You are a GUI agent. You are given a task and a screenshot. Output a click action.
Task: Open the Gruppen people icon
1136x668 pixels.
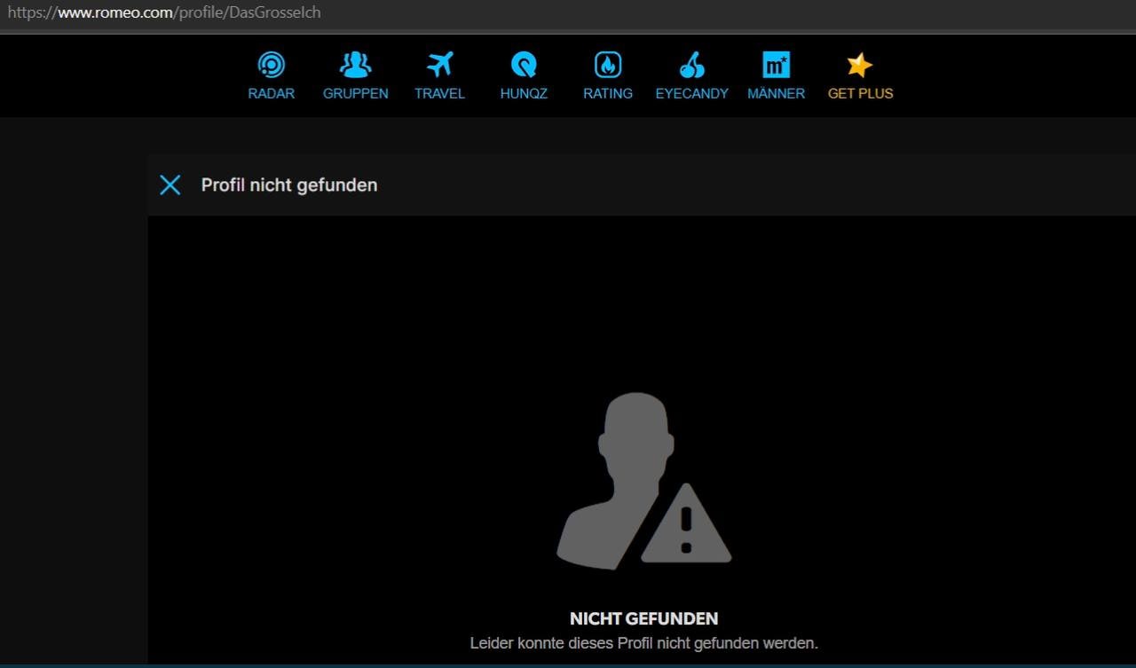(x=355, y=65)
